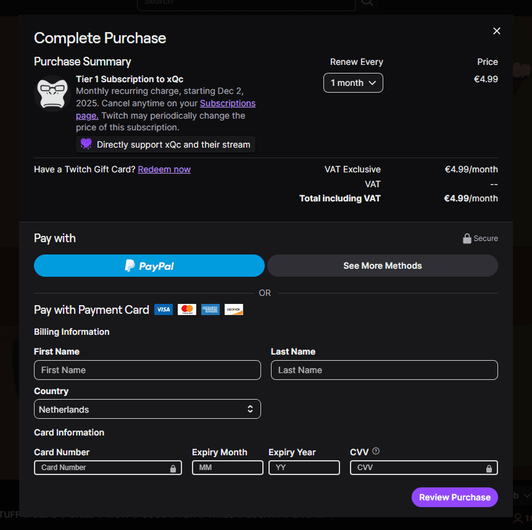
Task: Click into the Card Number field
Action: [x=102, y=468]
